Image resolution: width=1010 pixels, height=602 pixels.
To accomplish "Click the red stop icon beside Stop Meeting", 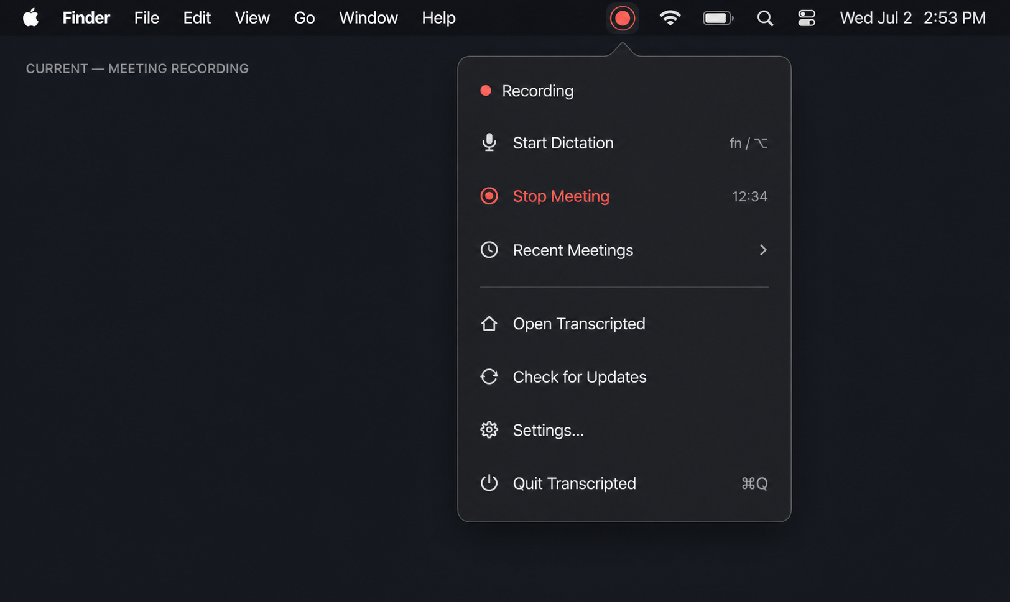I will tap(489, 196).
